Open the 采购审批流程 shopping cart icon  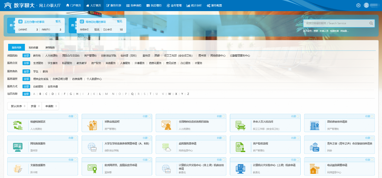pyautogui.click(x=92, y=125)
